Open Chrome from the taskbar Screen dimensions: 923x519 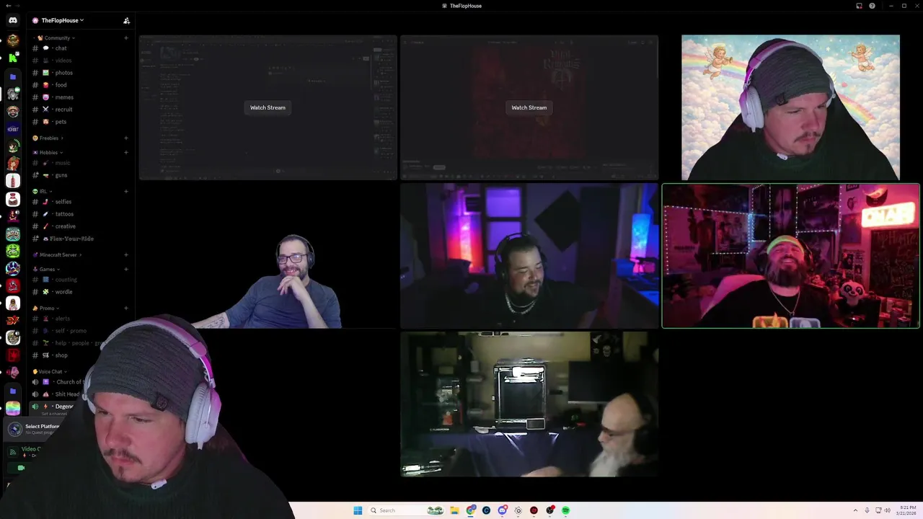471,510
